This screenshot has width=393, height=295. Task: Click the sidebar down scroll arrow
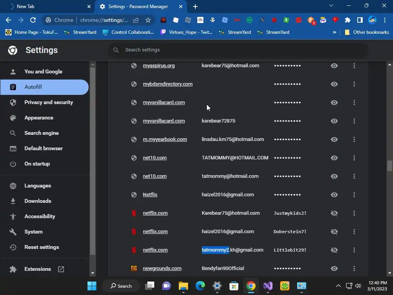92,273
